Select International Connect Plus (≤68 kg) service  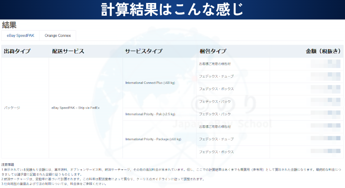(150, 83)
